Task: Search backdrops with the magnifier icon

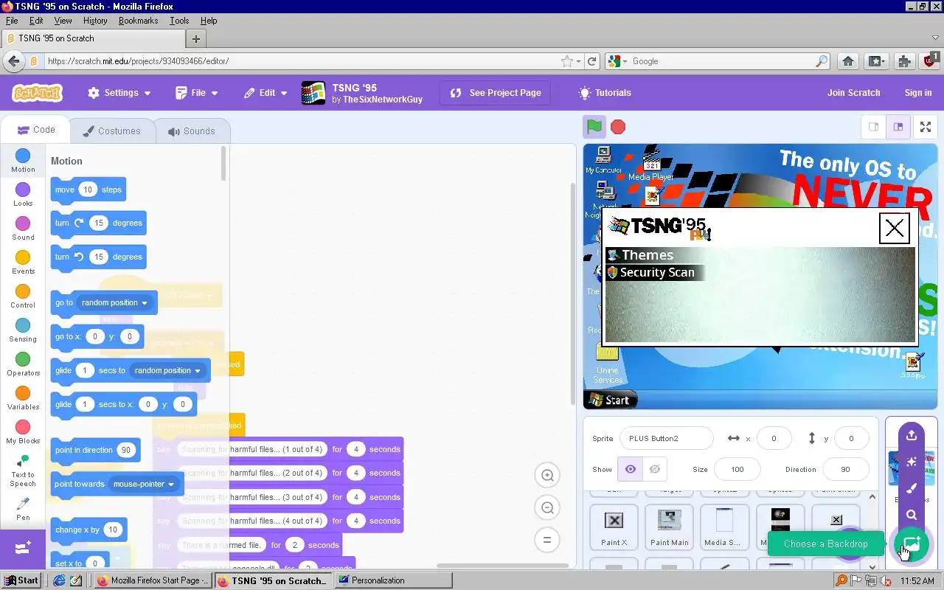Action: (912, 515)
